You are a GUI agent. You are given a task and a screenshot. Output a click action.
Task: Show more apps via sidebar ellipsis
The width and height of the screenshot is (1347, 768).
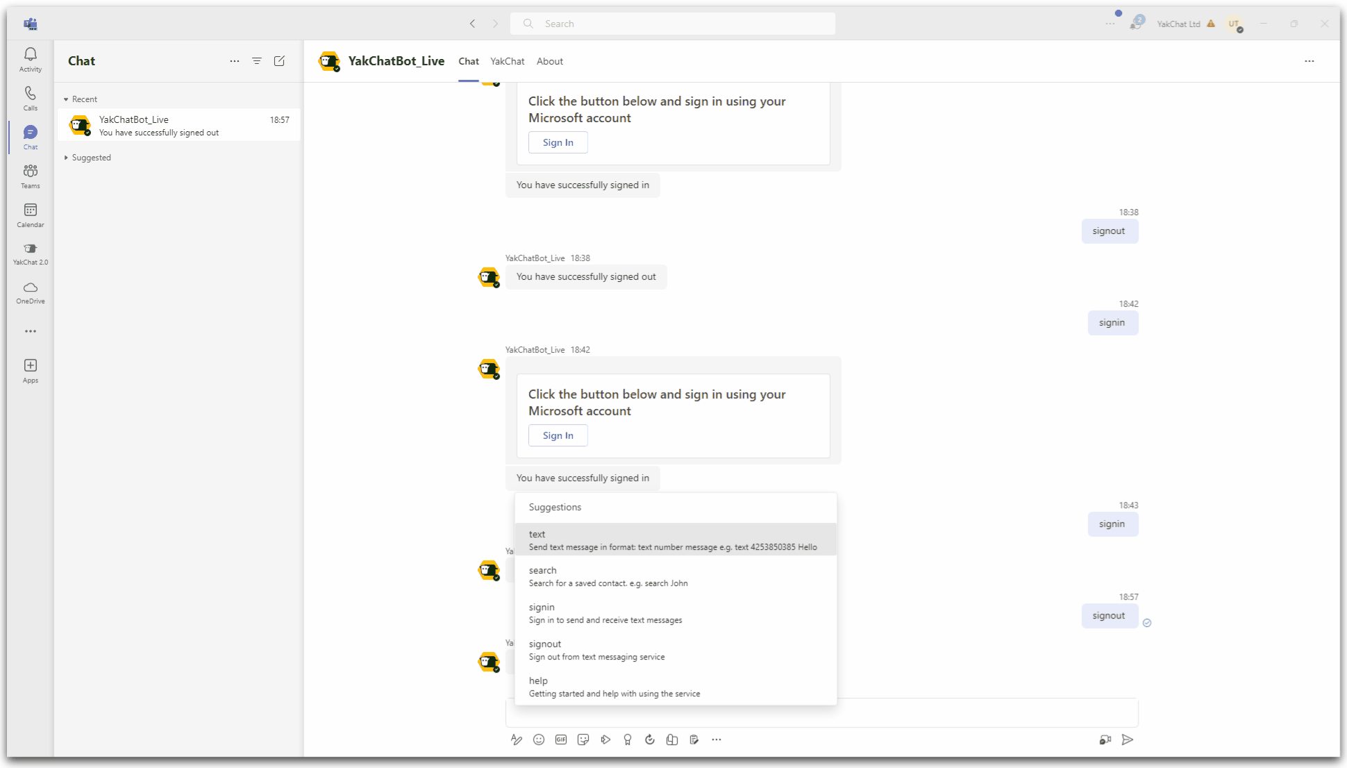(x=31, y=331)
